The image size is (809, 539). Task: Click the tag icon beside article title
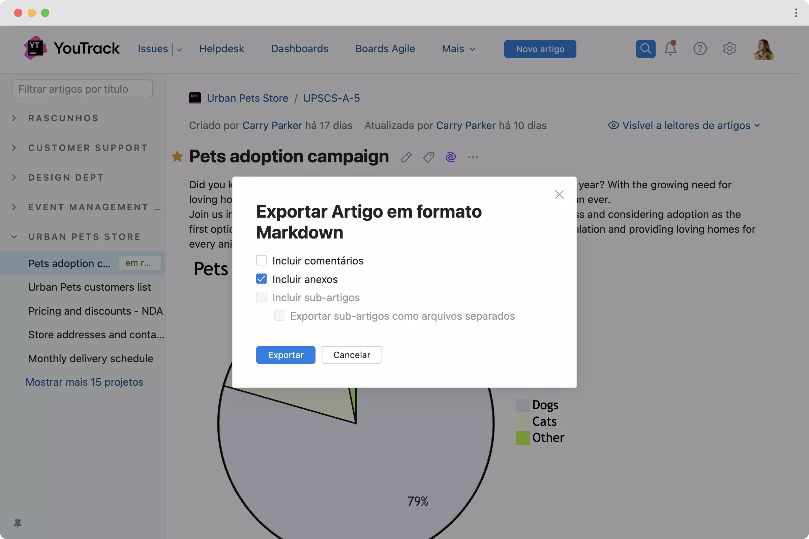point(428,157)
